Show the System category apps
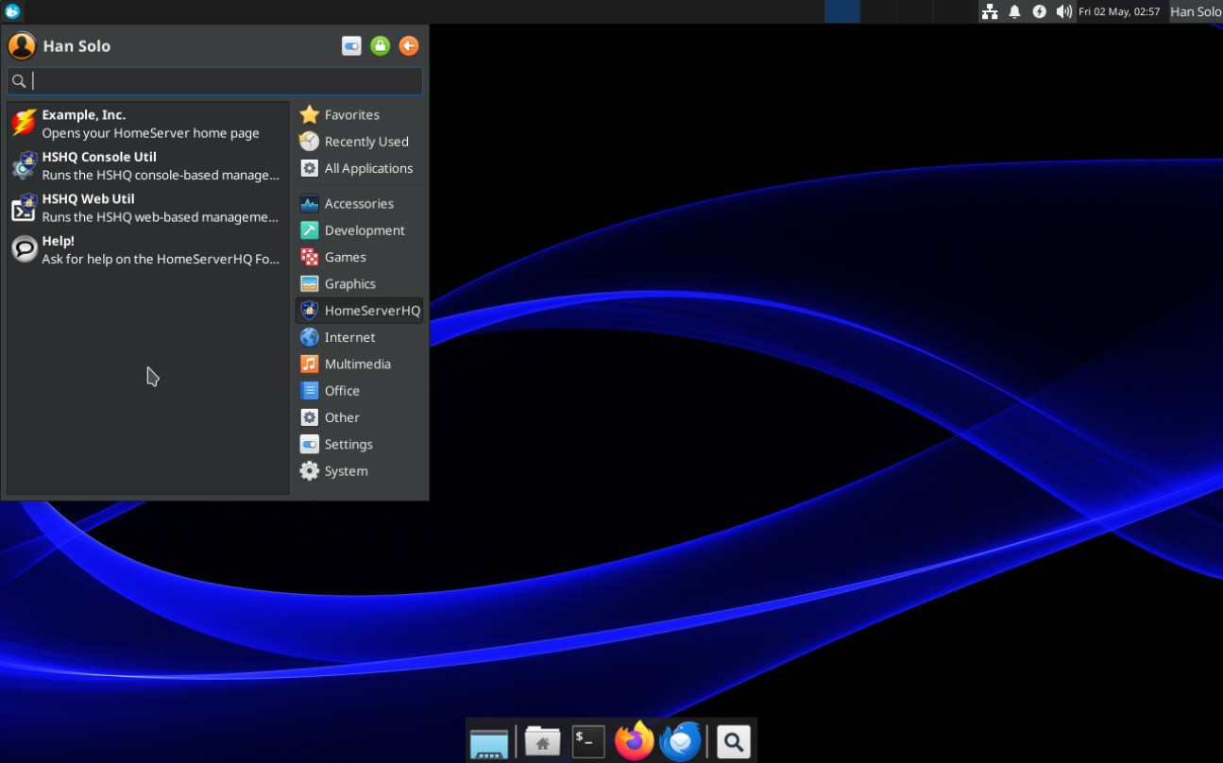The width and height of the screenshot is (1223, 763). (346, 471)
